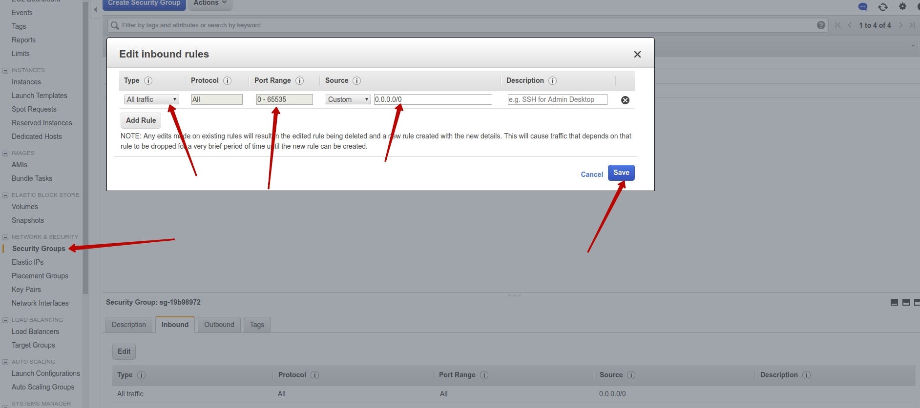920x408 pixels.
Task: Collapse the left navigation sidebar
Action: click(x=95, y=10)
